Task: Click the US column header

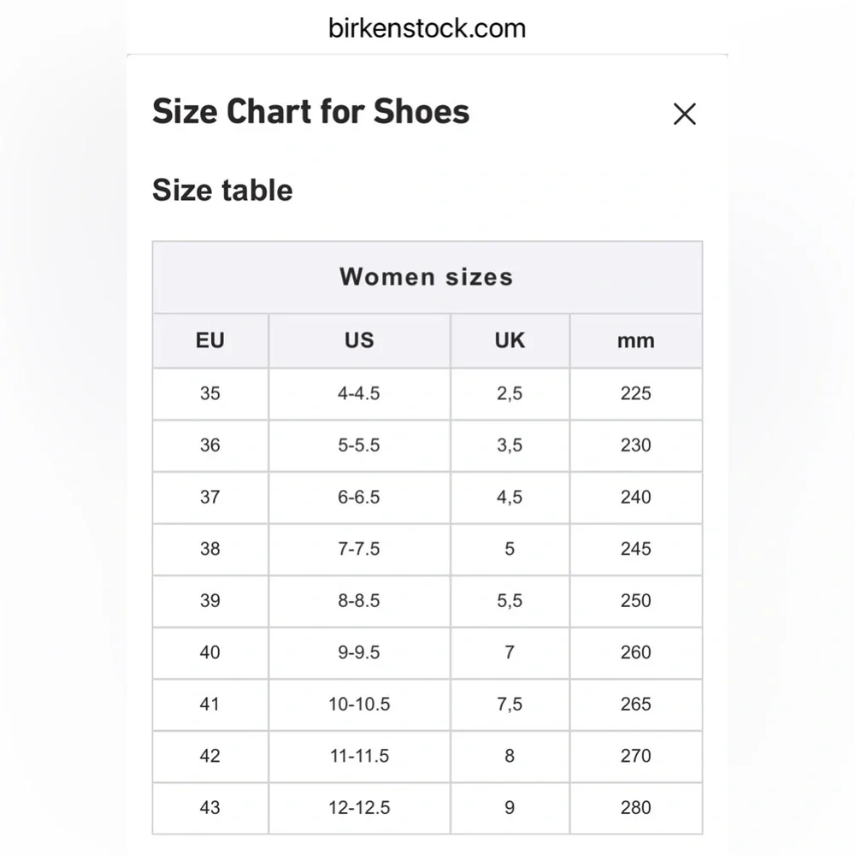Action: pyautogui.click(x=359, y=340)
